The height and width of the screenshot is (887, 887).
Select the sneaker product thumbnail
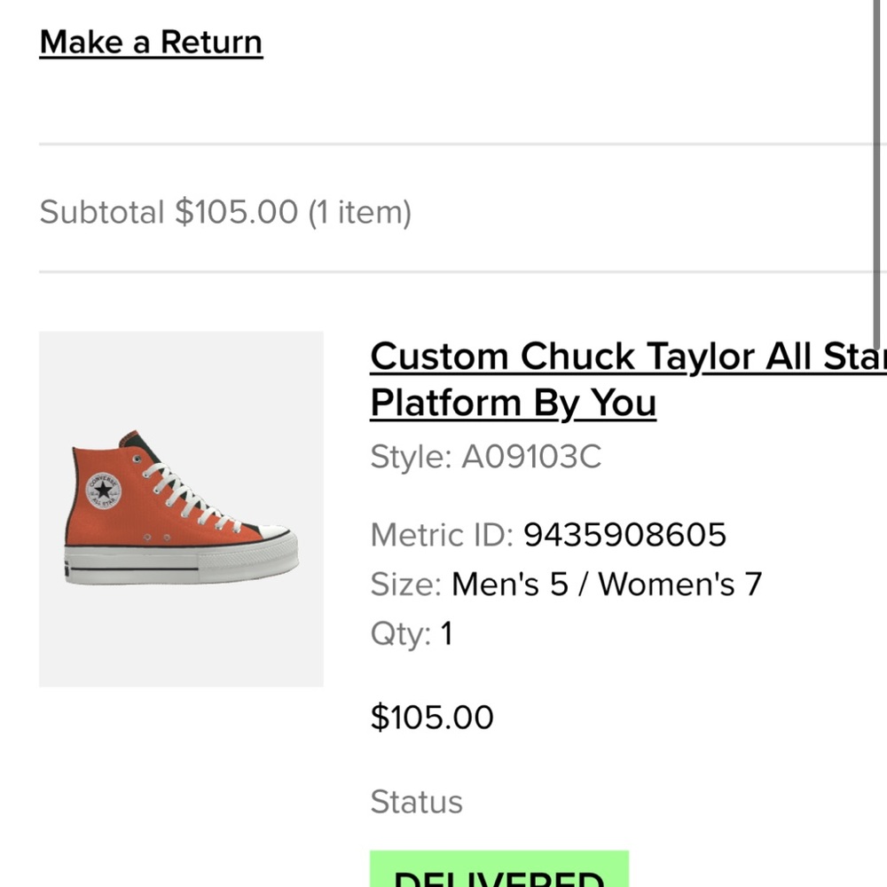[x=182, y=508]
